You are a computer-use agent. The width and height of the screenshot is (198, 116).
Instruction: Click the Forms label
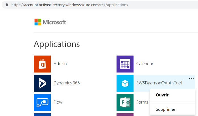[x=142, y=102]
